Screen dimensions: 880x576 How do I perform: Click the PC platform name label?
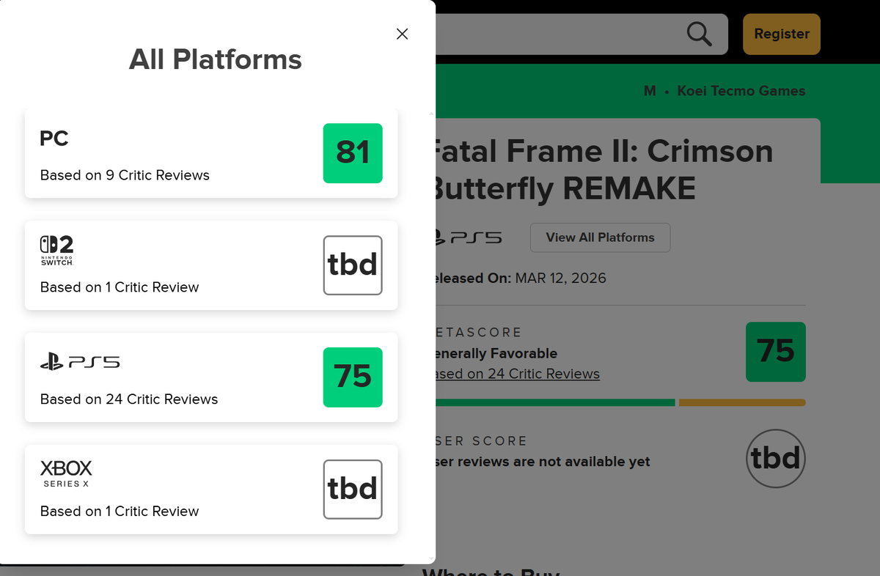coord(54,138)
